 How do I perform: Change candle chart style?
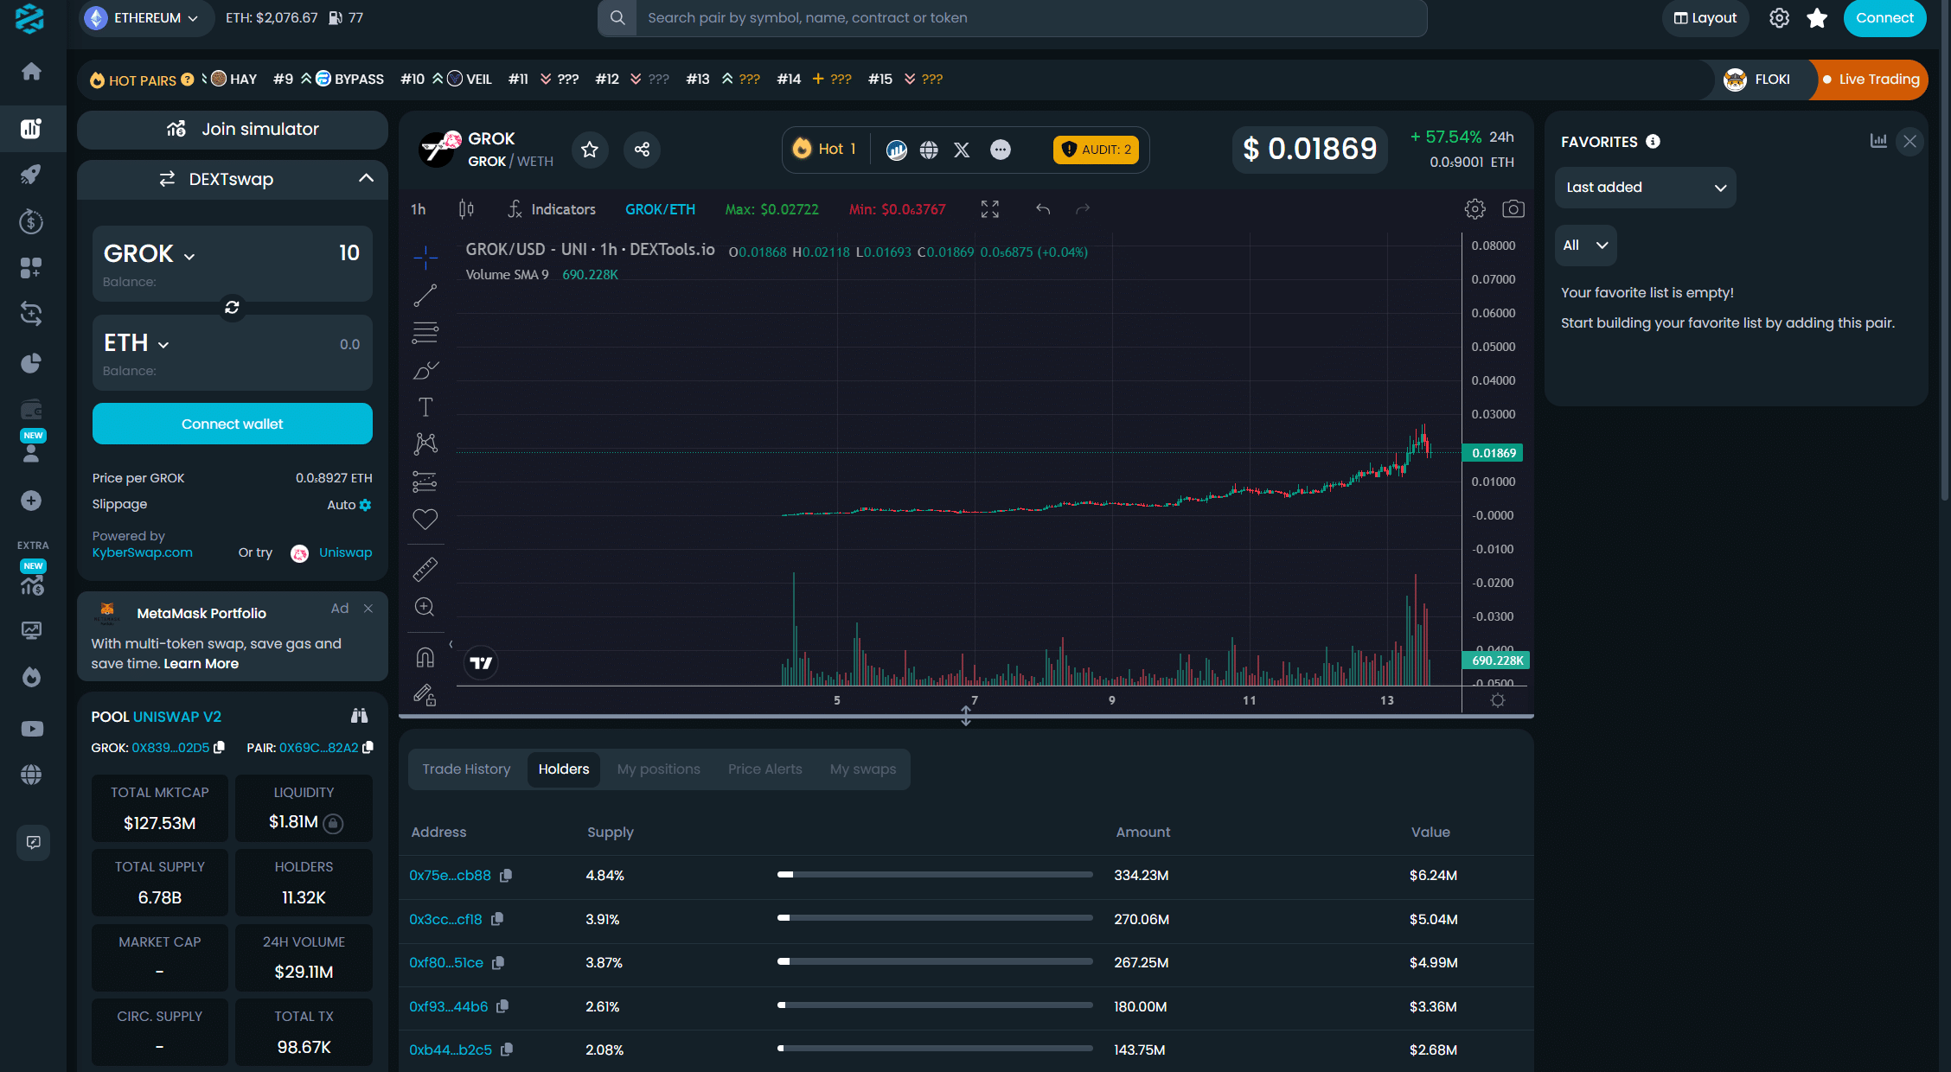(x=466, y=209)
